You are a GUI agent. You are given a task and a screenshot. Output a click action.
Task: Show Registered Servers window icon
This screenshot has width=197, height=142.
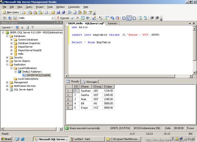(x=70, y=12)
